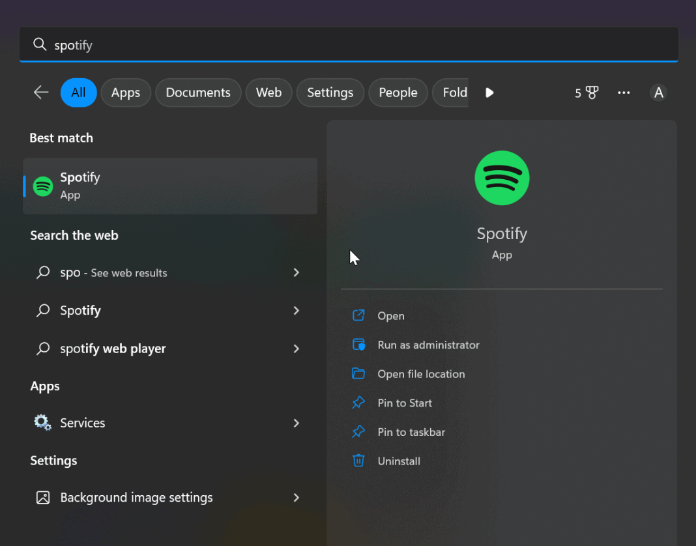Click the Spotify app icon under Best match

point(42,186)
